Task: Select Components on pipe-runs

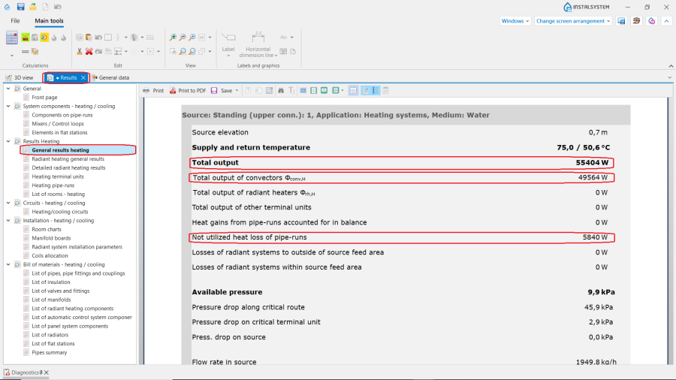Action: tap(62, 115)
